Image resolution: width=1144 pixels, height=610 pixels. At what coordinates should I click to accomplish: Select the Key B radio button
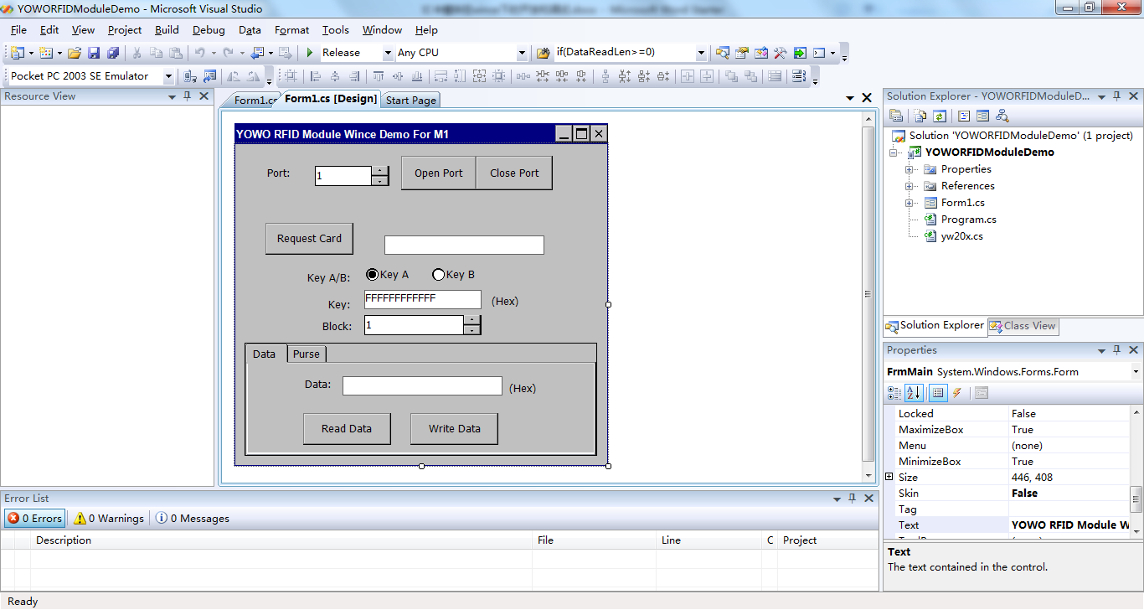pos(438,275)
